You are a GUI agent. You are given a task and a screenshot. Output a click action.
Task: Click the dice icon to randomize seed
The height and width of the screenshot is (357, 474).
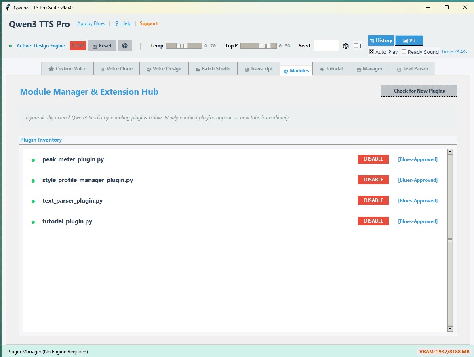[x=346, y=46]
